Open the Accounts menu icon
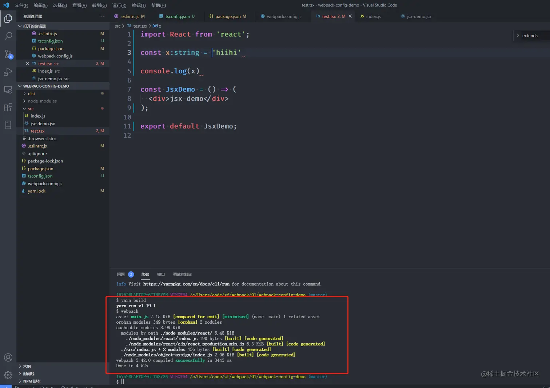The width and height of the screenshot is (550, 388). [x=8, y=357]
